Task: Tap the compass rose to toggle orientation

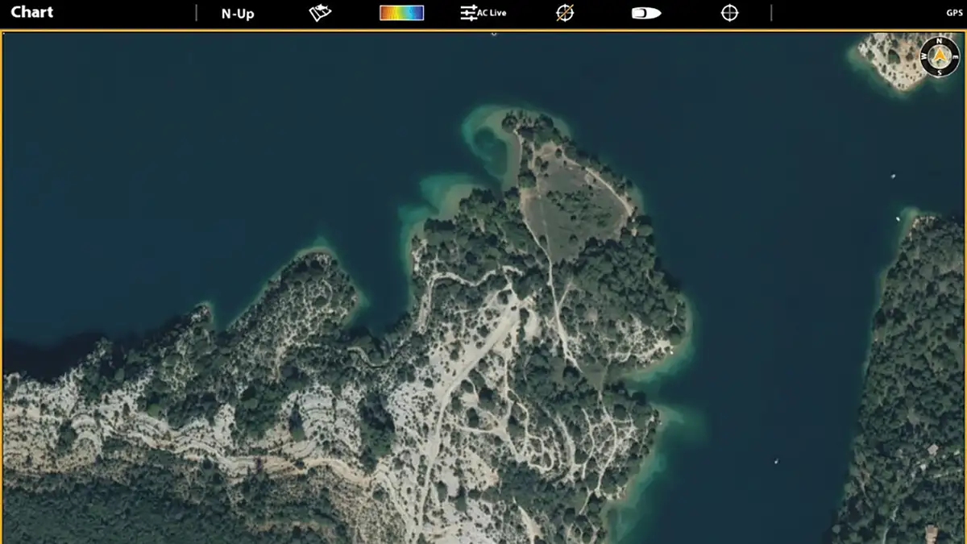Action: (x=939, y=56)
